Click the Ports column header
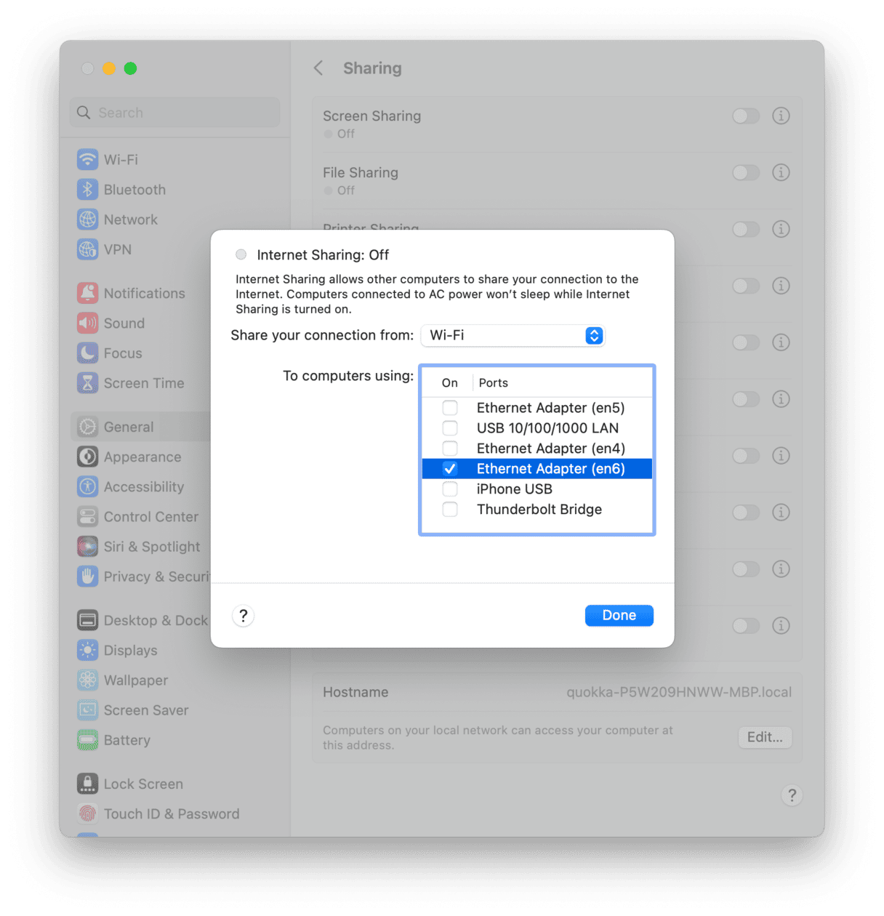This screenshot has width=884, height=916. [x=494, y=383]
